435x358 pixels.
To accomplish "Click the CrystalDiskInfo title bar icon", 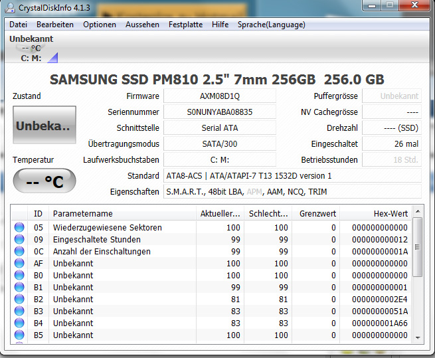I will pos(10,7).
